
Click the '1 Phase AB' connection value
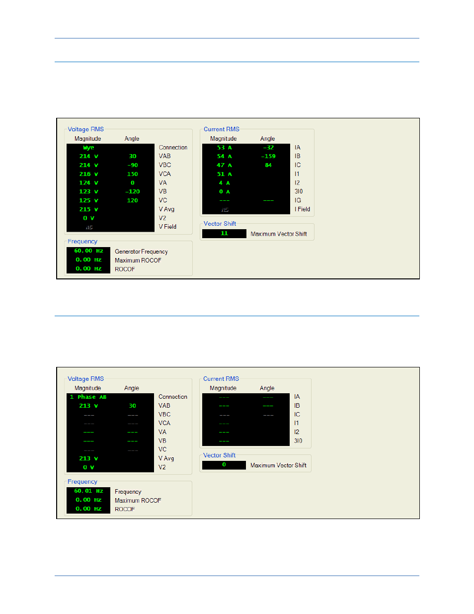point(88,397)
